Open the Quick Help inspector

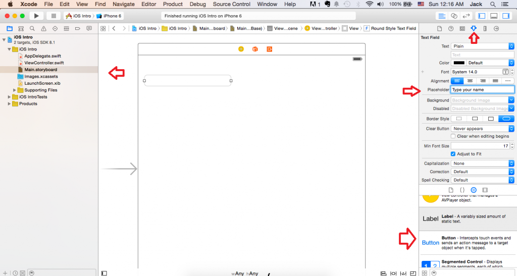click(451, 28)
